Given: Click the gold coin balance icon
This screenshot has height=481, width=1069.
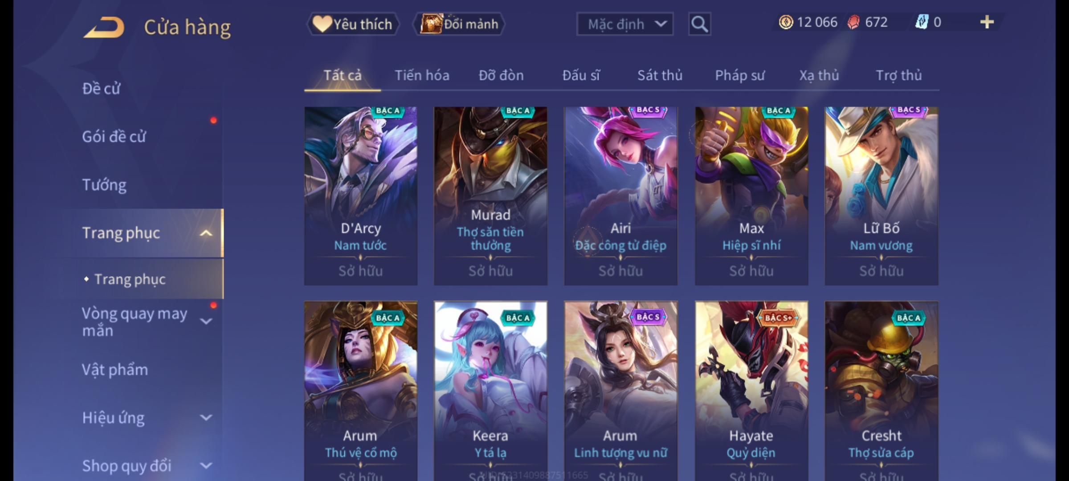Looking at the screenshot, I should 786,22.
